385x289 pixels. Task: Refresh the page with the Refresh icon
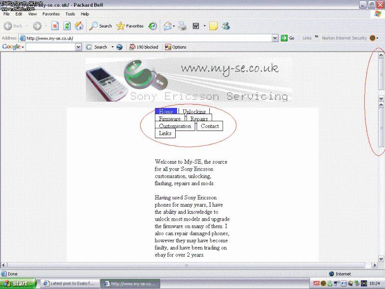tap(67, 26)
